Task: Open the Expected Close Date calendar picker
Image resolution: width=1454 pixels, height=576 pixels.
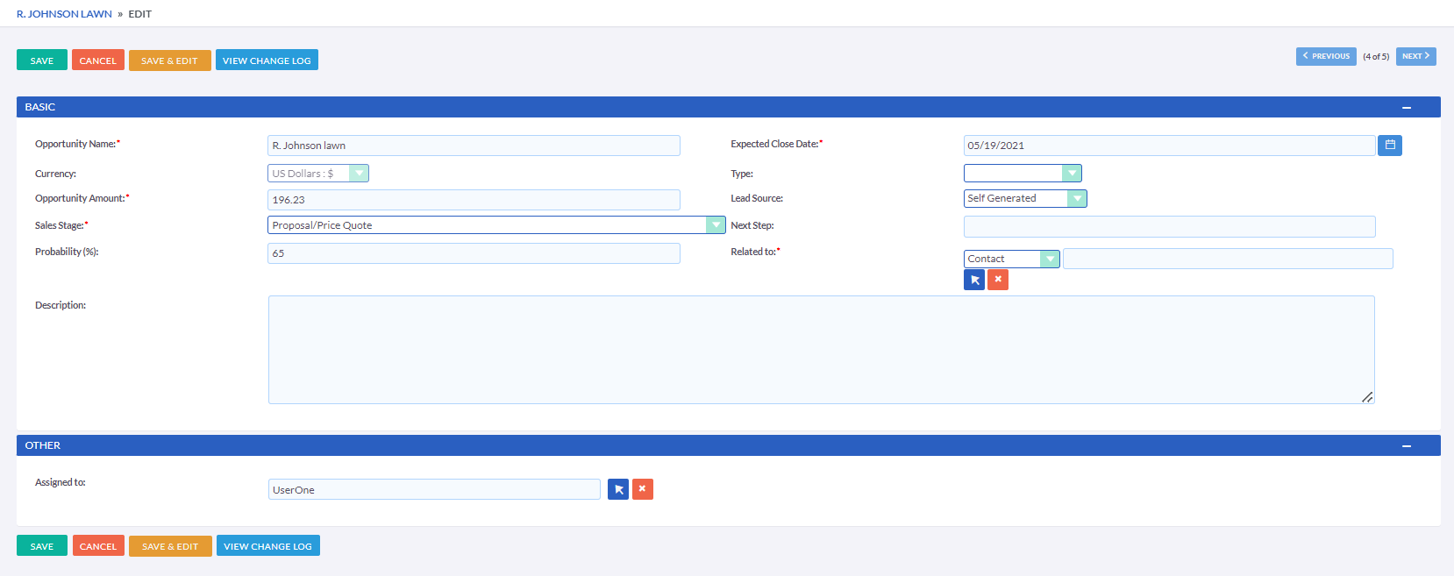Action: [1389, 145]
